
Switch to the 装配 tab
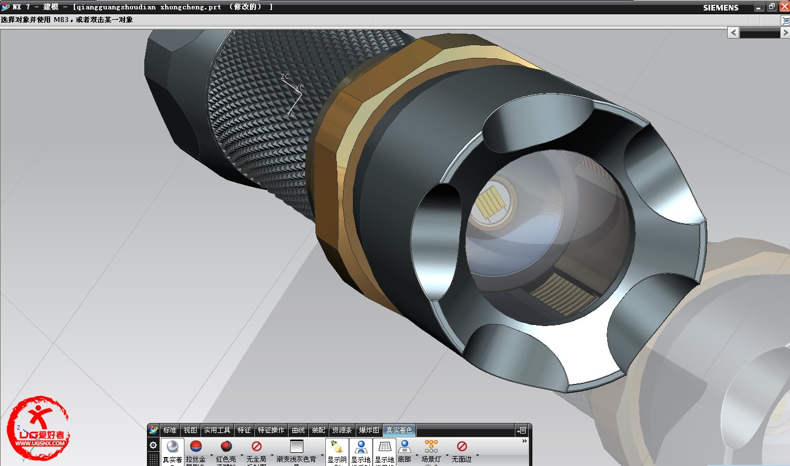pyautogui.click(x=319, y=430)
